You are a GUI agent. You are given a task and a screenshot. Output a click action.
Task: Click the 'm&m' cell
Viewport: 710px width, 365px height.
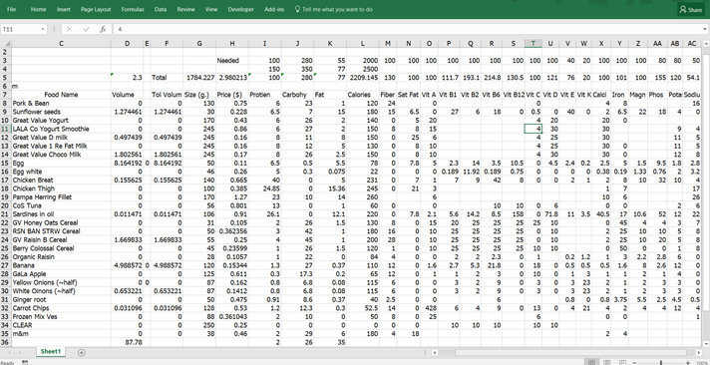pyautogui.click(x=61, y=334)
